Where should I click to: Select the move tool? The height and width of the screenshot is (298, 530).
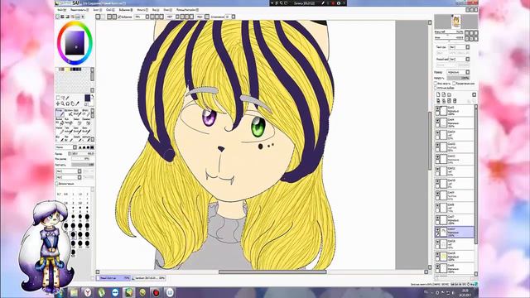(x=58, y=103)
